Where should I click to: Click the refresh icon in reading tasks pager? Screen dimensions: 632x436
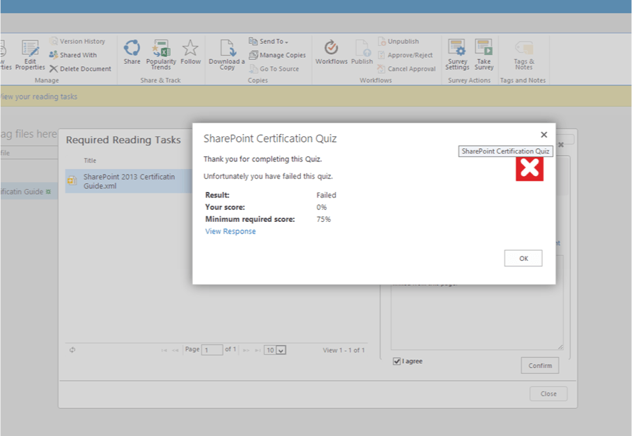(72, 350)
